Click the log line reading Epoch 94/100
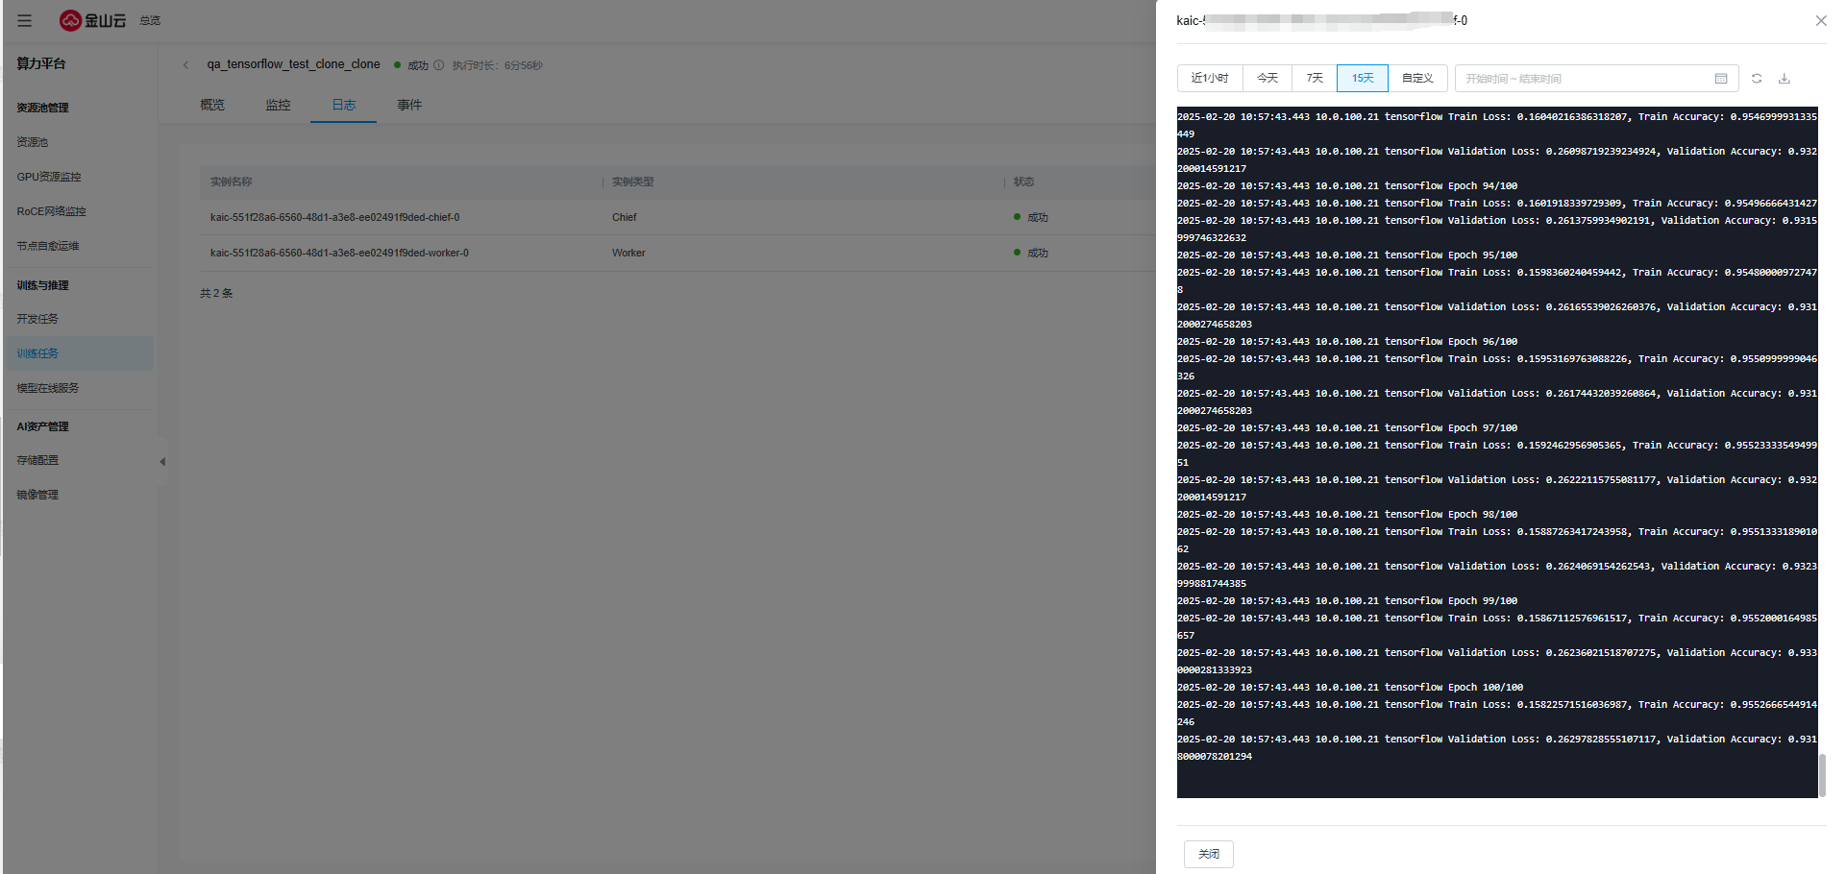Viewport: 1846px width, 874px height. click(1347, 186)
